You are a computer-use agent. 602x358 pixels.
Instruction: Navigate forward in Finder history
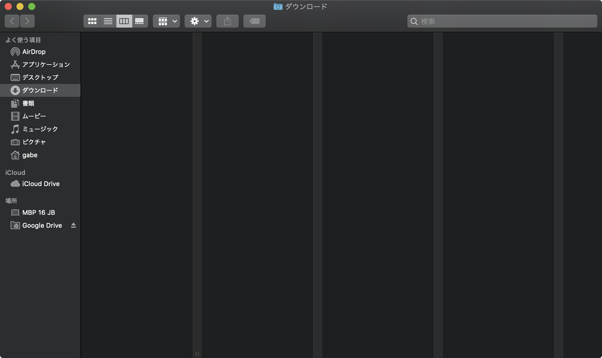point(27,21)
